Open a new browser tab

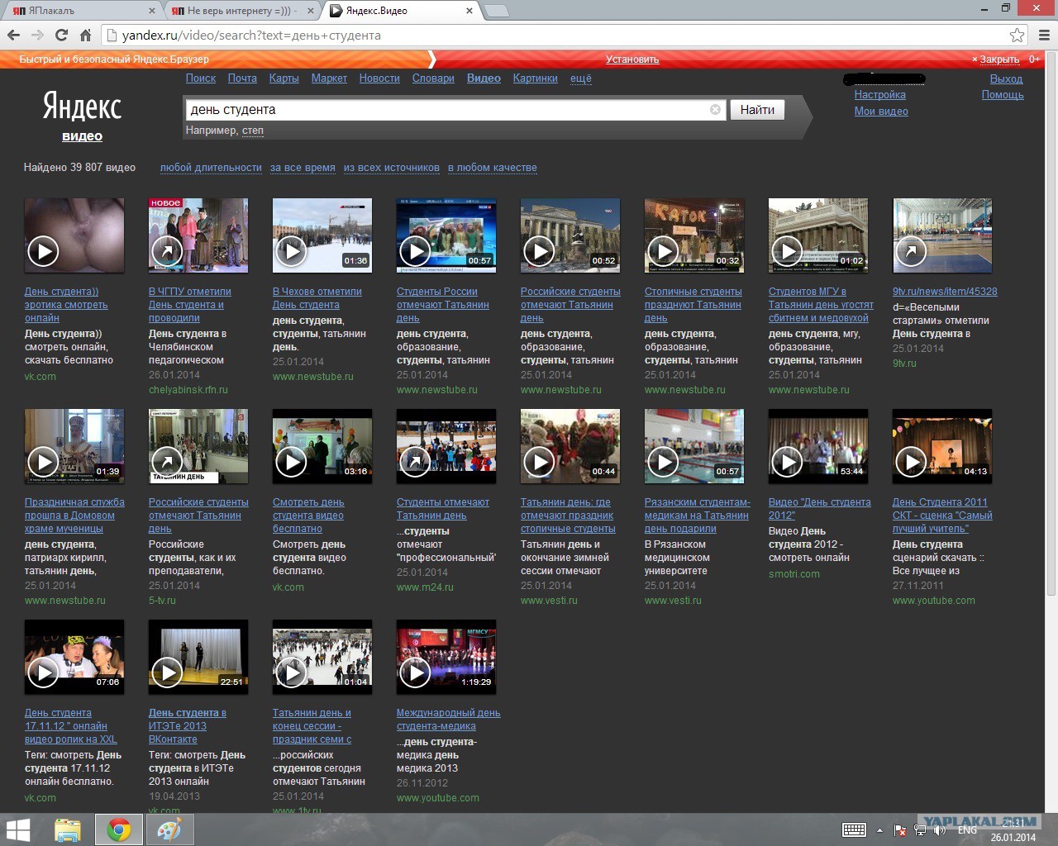(497, 11)
